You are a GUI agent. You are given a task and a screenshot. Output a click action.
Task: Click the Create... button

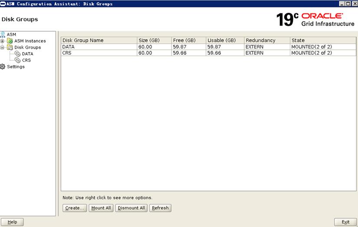[x=75, y=208]
